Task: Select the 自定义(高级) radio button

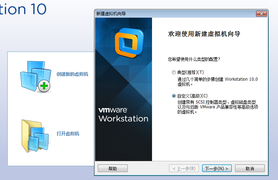Action: [174, 96]
